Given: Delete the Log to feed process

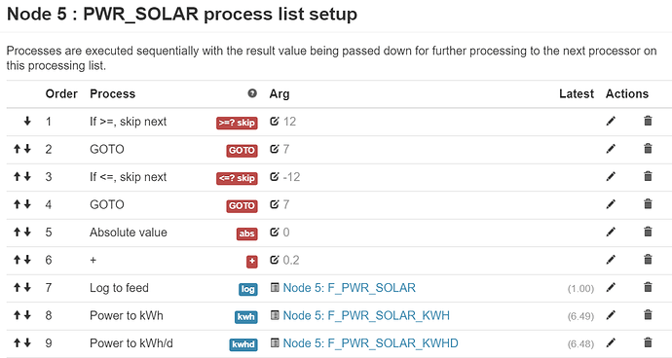Looking at the screenshot, I should pyautogui.click(x=648, y=287).
